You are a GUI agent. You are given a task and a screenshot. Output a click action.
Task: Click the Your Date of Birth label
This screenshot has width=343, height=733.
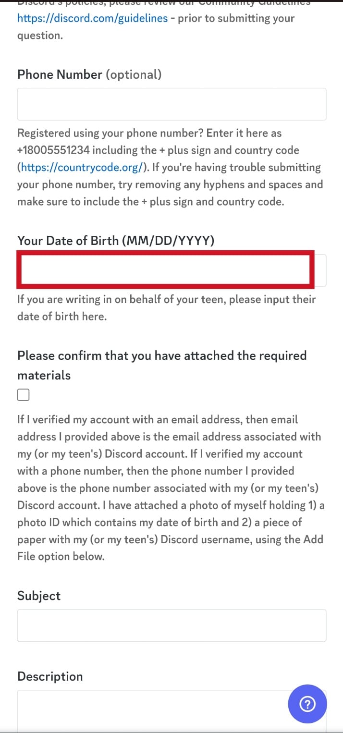[115, 240]
